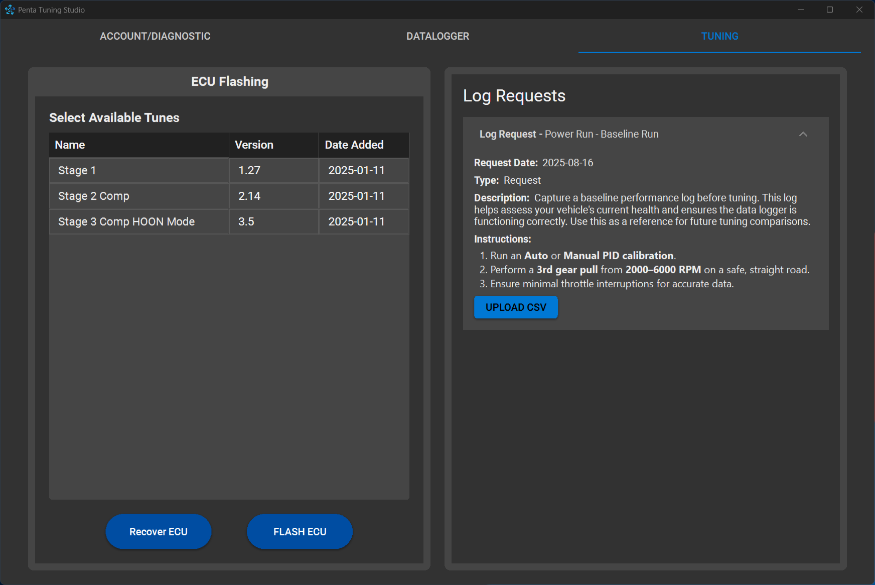875x585 pixels.
Task: Choose Stage 3 Comp HOON Mode tune
Action: [138, 222]
